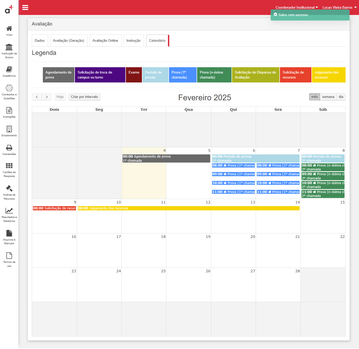Click Julgamento dos recursos legend swatch
This screenshot has height=349, width=359.
tap(329, 75)
